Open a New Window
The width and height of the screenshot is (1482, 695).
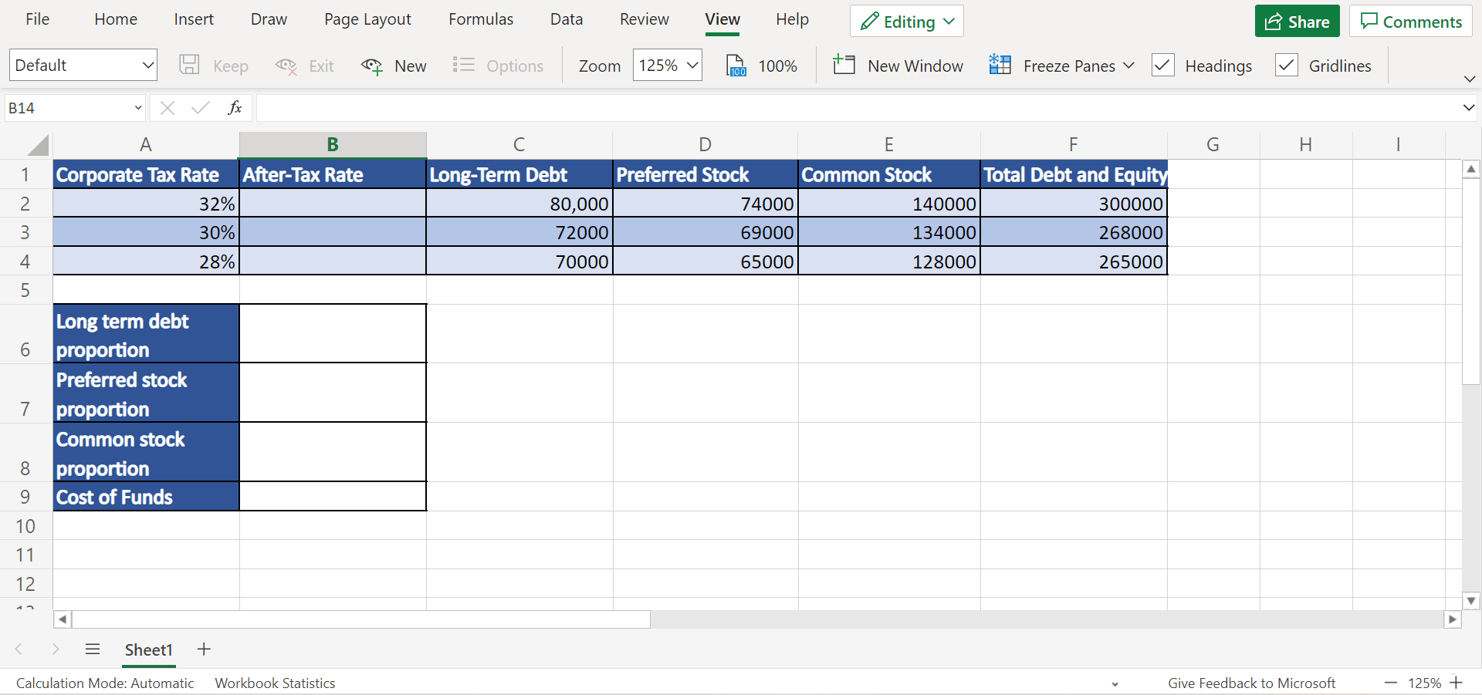pyautogui.click(x=898, y=66)
